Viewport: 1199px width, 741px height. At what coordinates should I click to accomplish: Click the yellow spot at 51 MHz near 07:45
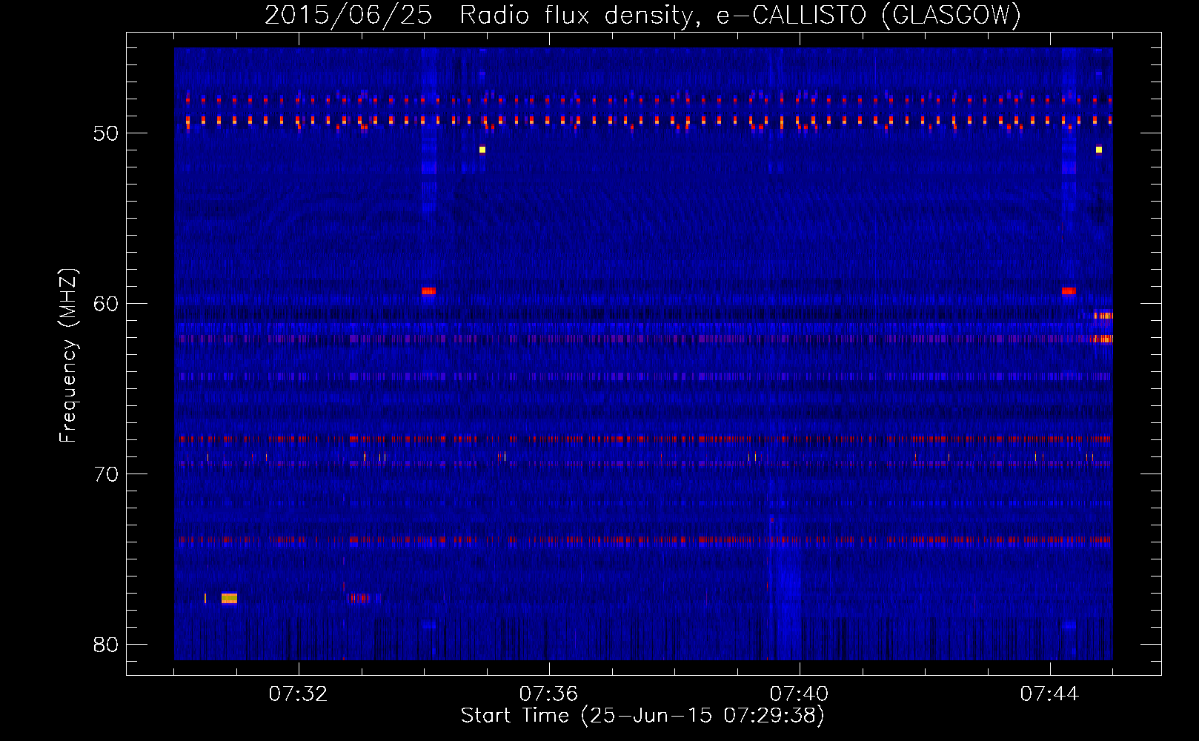(1099, 150)
